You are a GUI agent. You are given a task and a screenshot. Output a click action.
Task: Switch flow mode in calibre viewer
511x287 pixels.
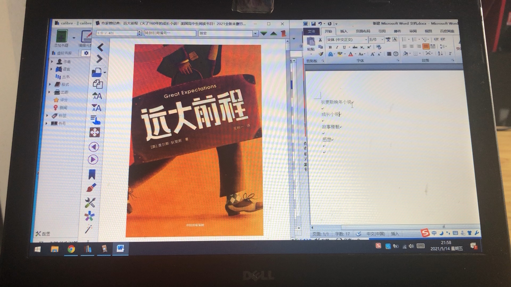(x=95, y=120)
